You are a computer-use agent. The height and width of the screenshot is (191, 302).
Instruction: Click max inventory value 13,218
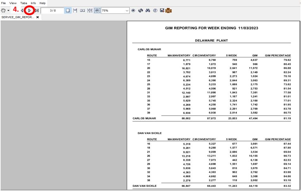(186, 156)
